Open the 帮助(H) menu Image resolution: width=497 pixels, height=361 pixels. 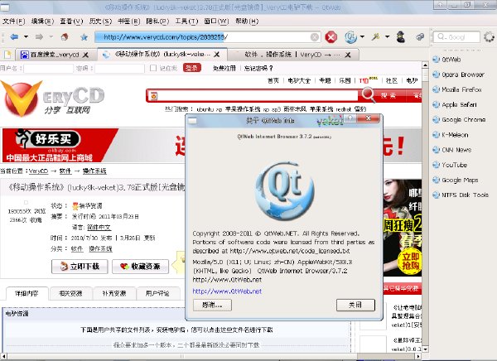(x=247, y=22)
